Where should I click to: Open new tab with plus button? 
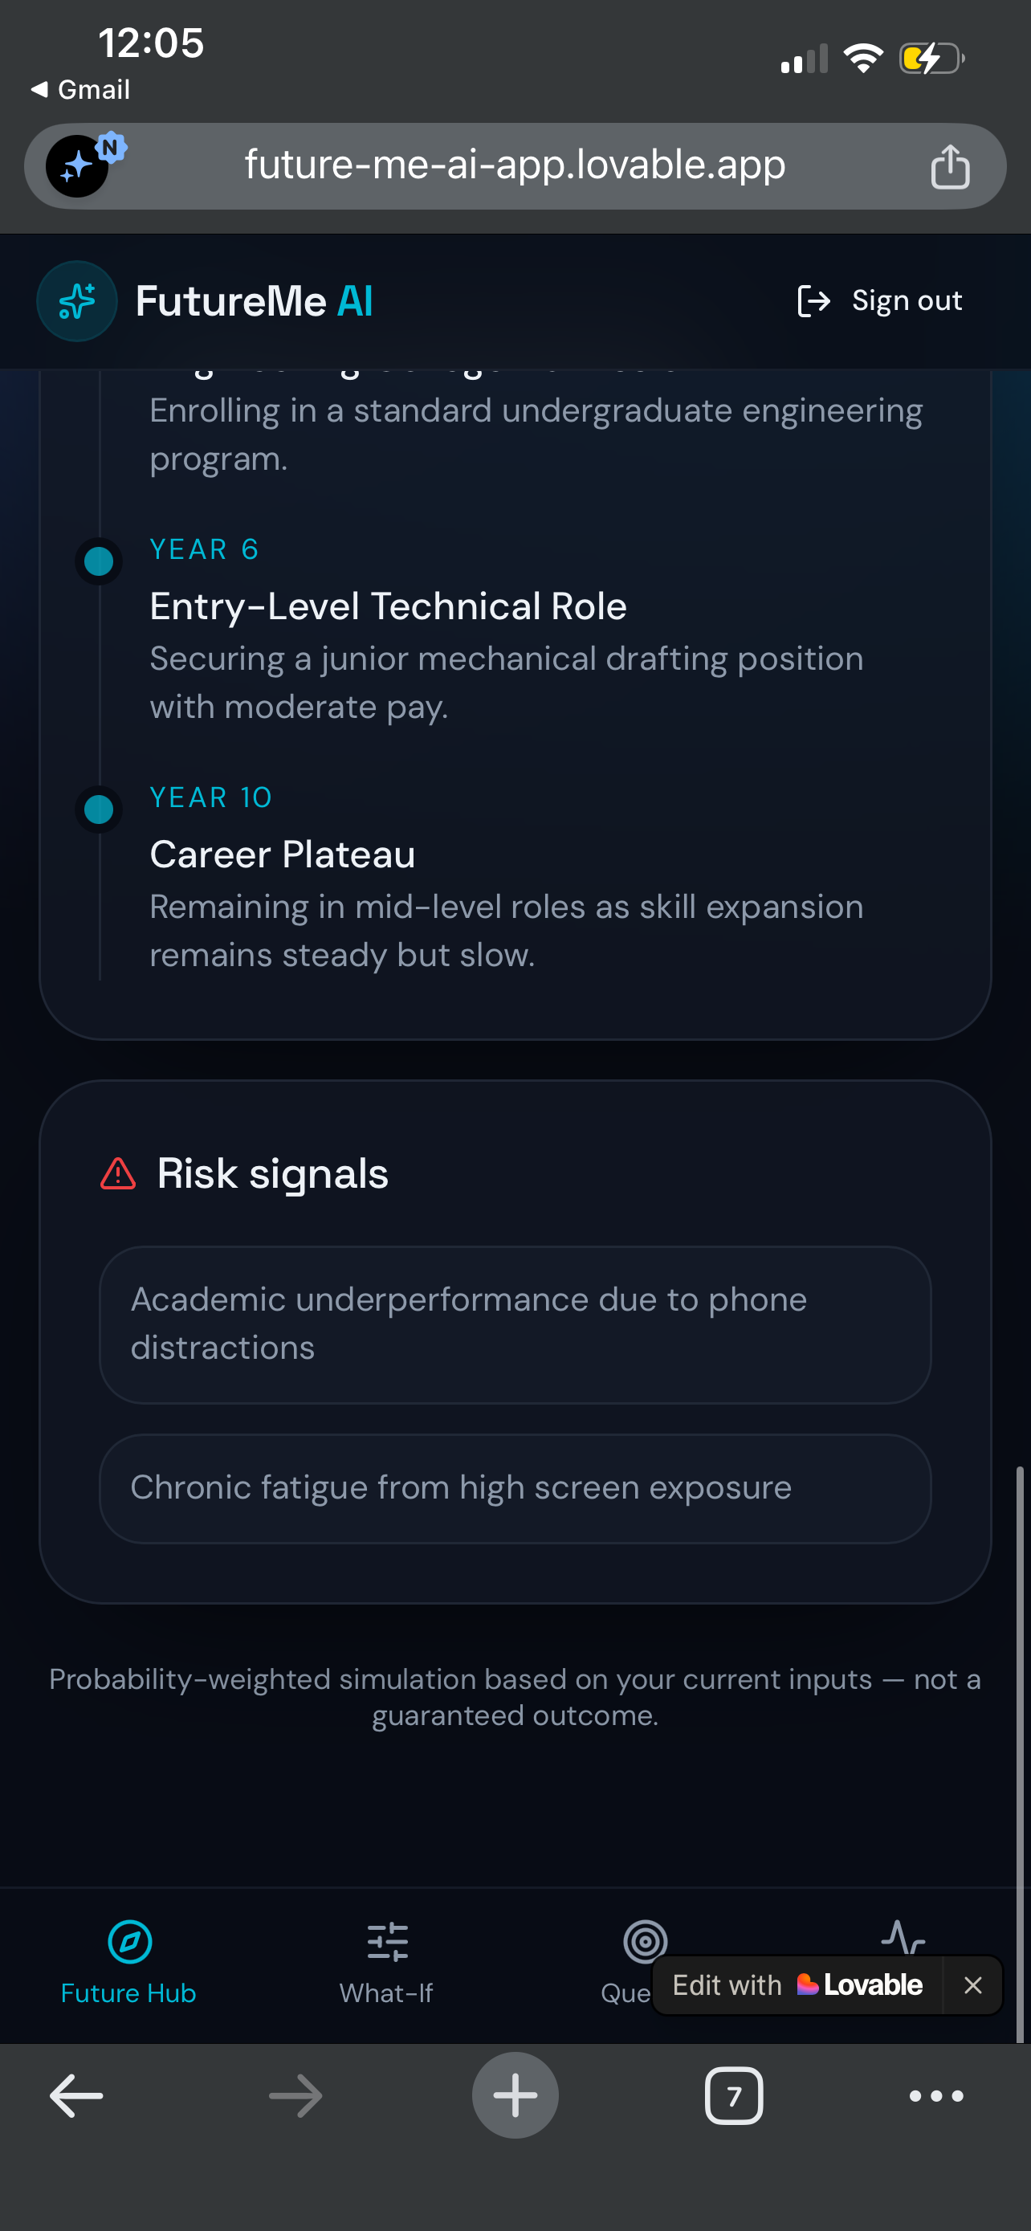(x=515, y=2096)
